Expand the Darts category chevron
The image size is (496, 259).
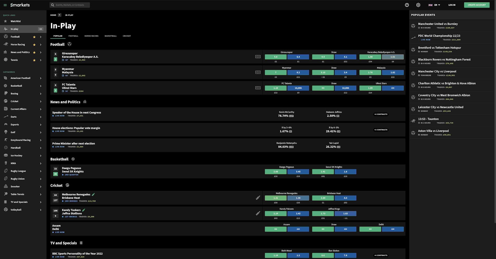pyautogui.click(x=41, y=117)
